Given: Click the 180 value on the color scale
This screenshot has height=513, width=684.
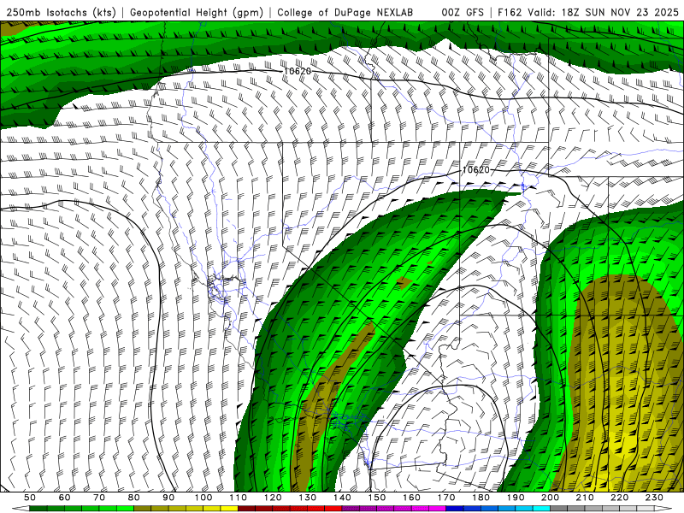Looking at the screenshot, I should coord(481,498).
